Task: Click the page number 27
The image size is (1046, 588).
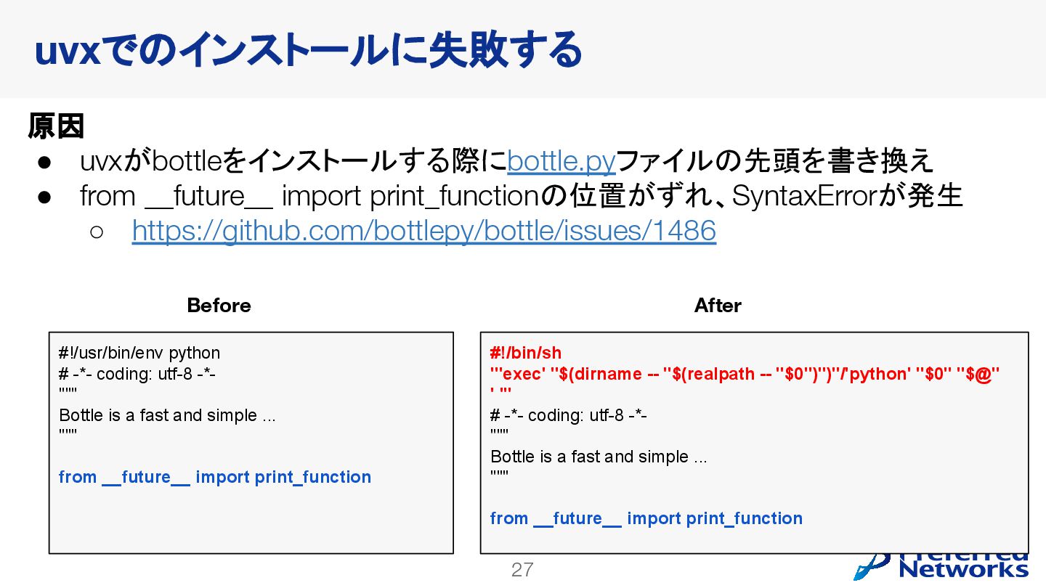Action: [x=522, y=570]
